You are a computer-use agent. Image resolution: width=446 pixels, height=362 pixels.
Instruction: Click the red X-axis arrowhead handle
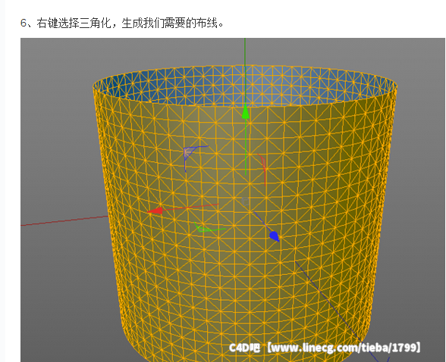[155, 211]
